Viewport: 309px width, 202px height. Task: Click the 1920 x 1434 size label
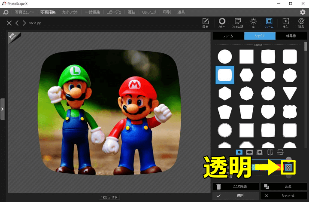click(x=109, y=197)
